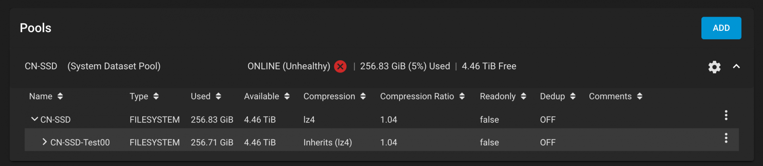Collapse the CN-SSD pool panel chevron
The image size is (763, 166).
(736, 67)
